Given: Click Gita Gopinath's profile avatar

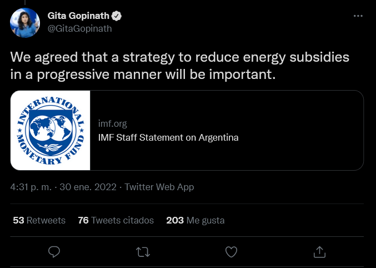Looking at the screenshot, I should pos(25,23).
